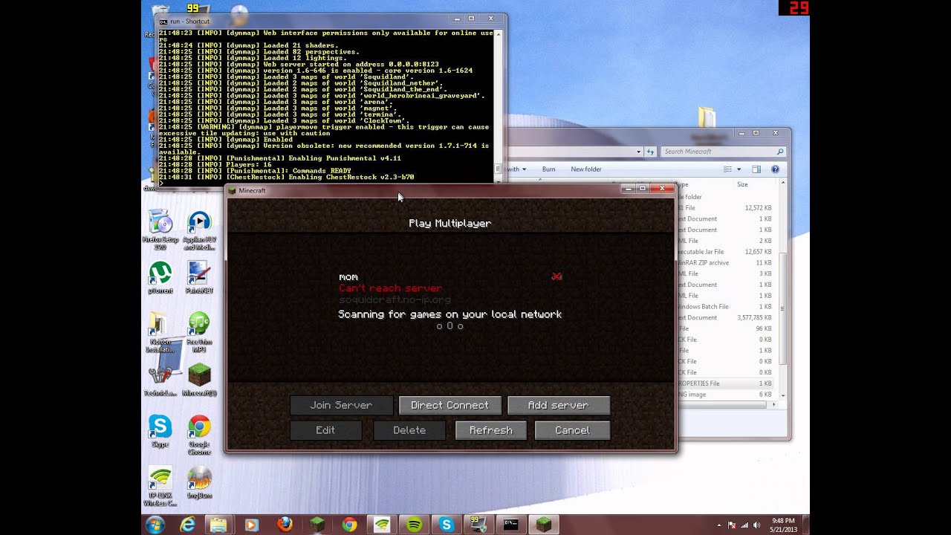Screen dimensions: 951x535
Task: Click the disabled Delete server button
Action: (x=409, y=430)
